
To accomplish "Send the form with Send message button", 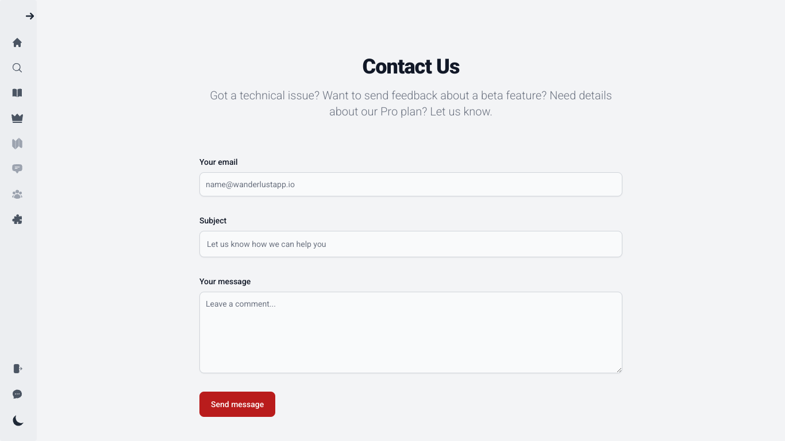I will (237, 404).
